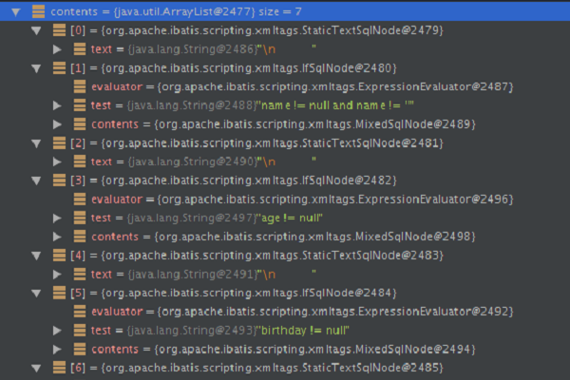This screenshot has width=570, height=380.
Task: Expand contents MixedSqlNode@2489 field
Action: 57,124
